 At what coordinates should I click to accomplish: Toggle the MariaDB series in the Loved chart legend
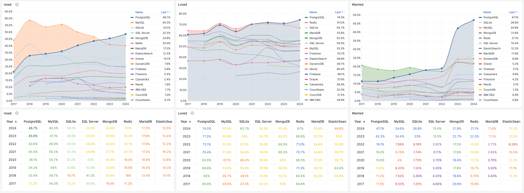pyautogui.click(x=315, y=33)
